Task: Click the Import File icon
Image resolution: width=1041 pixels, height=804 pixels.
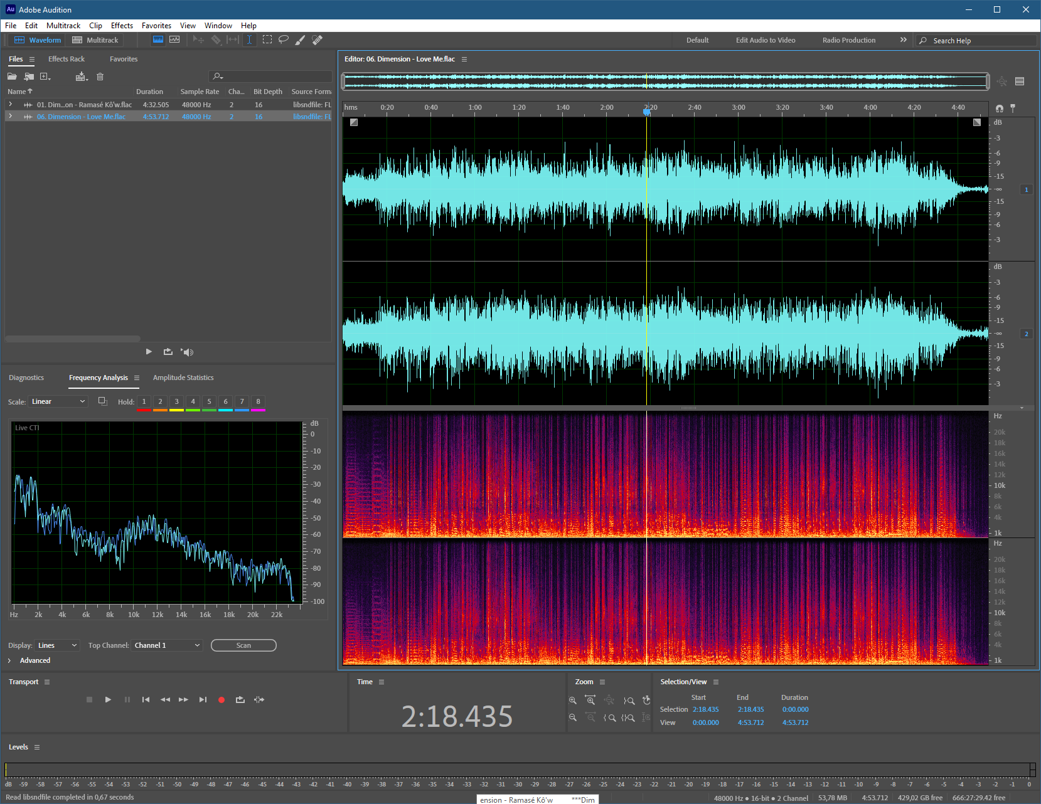Action: (x=29, y=77)
